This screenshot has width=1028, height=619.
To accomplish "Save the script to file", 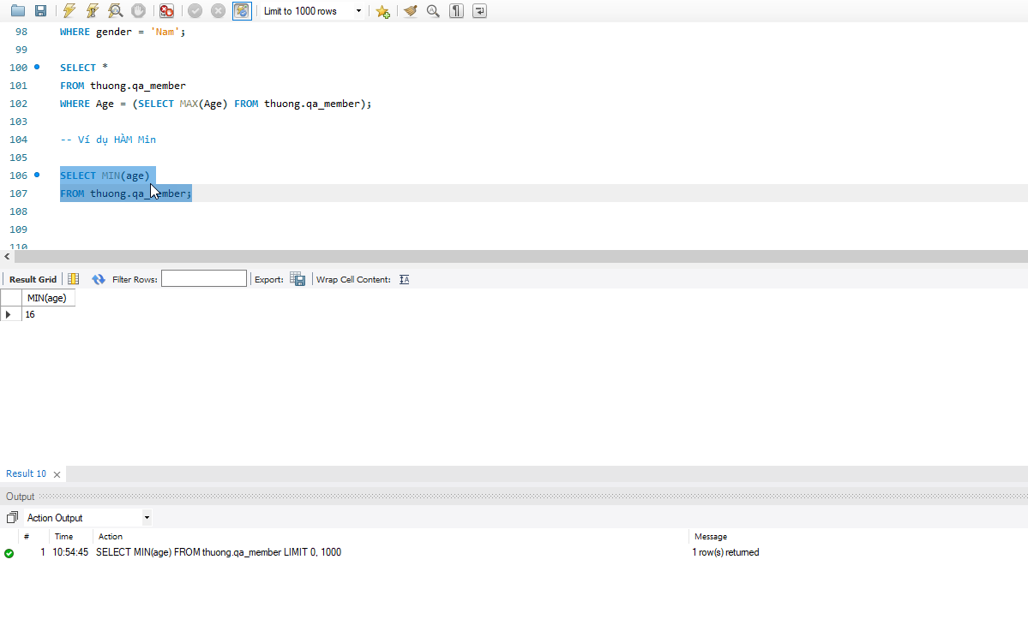I will [x=40, y=10].
